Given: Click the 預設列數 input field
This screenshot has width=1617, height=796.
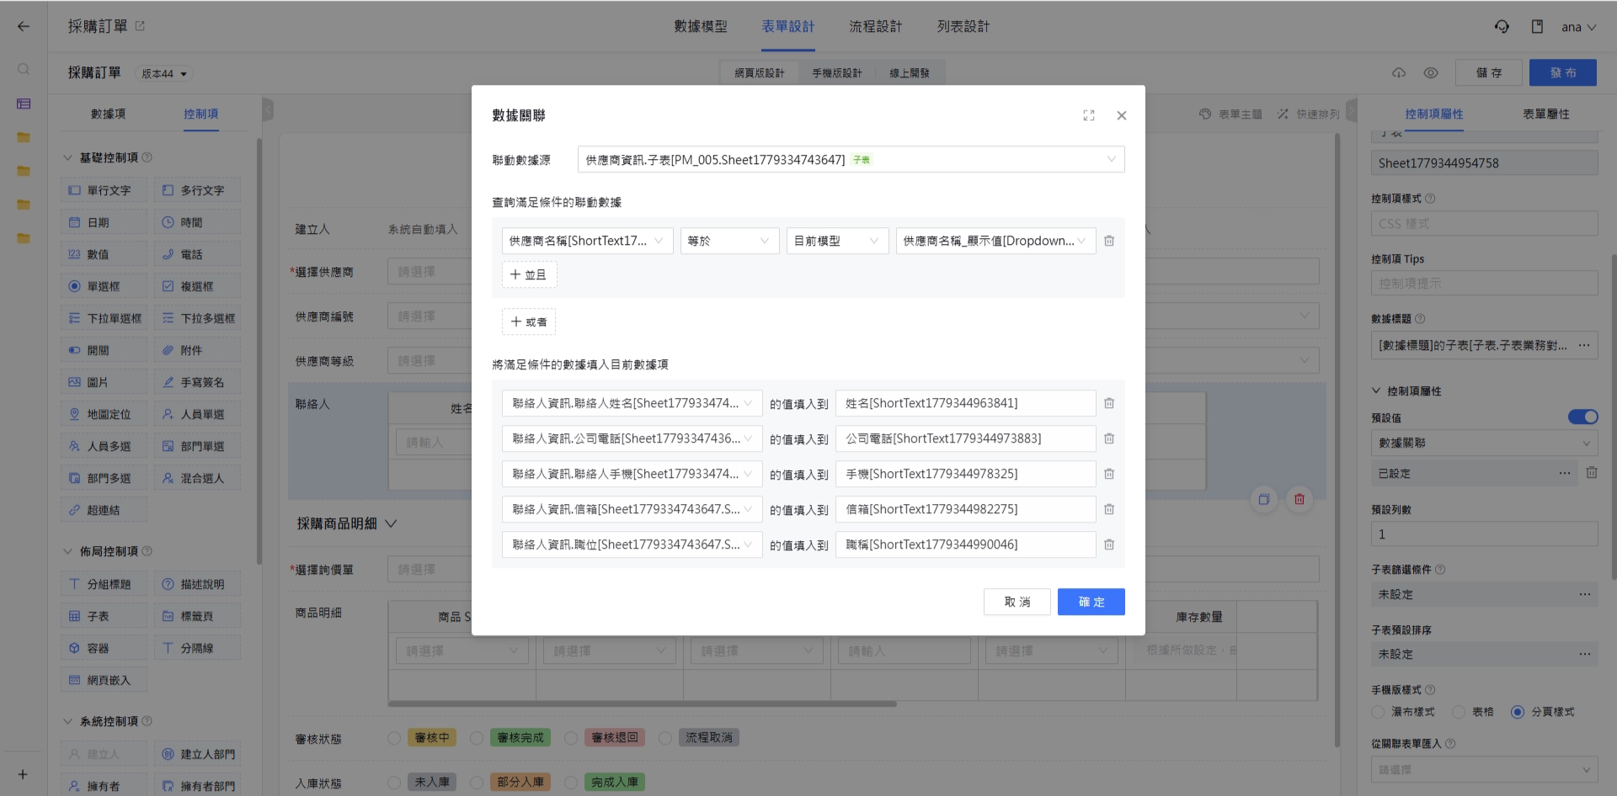Looking at the screenshot, I should 1485,533.
